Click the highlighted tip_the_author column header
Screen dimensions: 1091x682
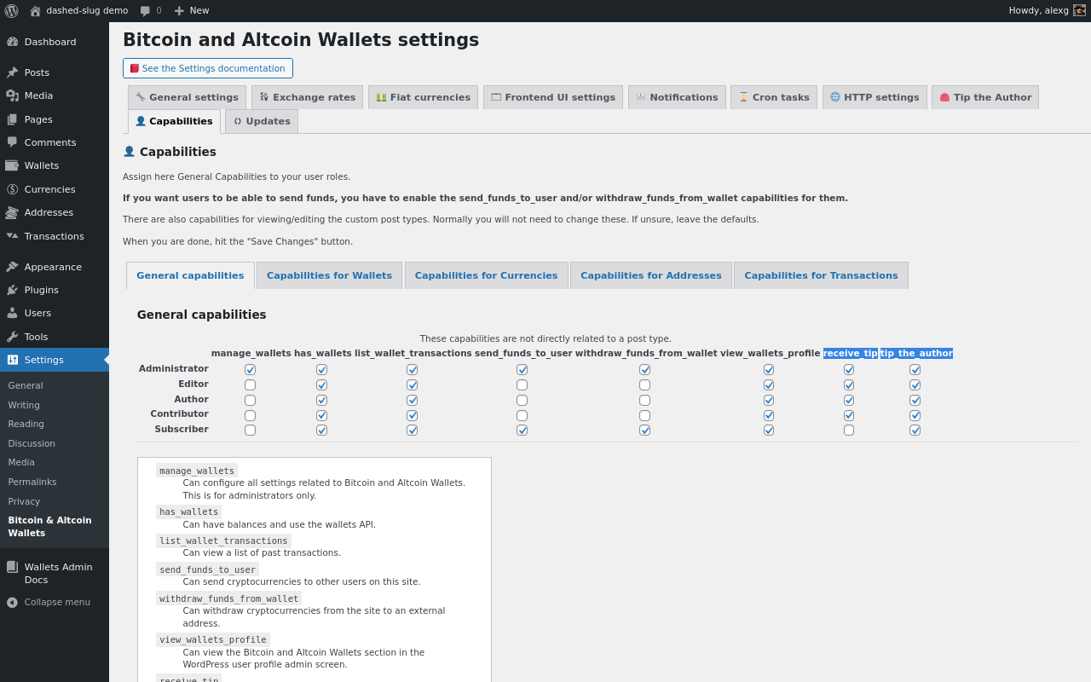tap(916, 353)
